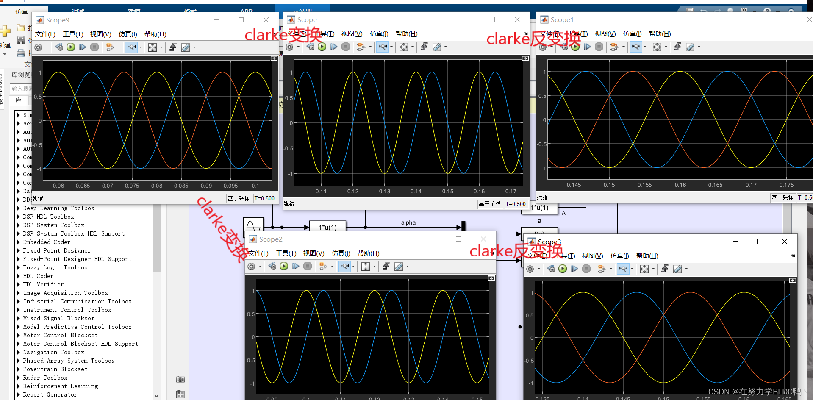Click the stop button in Scope9 toolbar

click(x=94, y=47)
